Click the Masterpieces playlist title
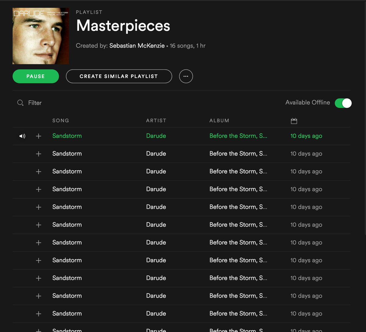 click(x=123, y=26)
